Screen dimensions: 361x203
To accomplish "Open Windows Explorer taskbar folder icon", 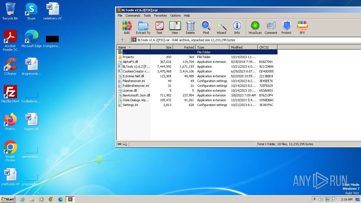I will (x=32, y=199).
